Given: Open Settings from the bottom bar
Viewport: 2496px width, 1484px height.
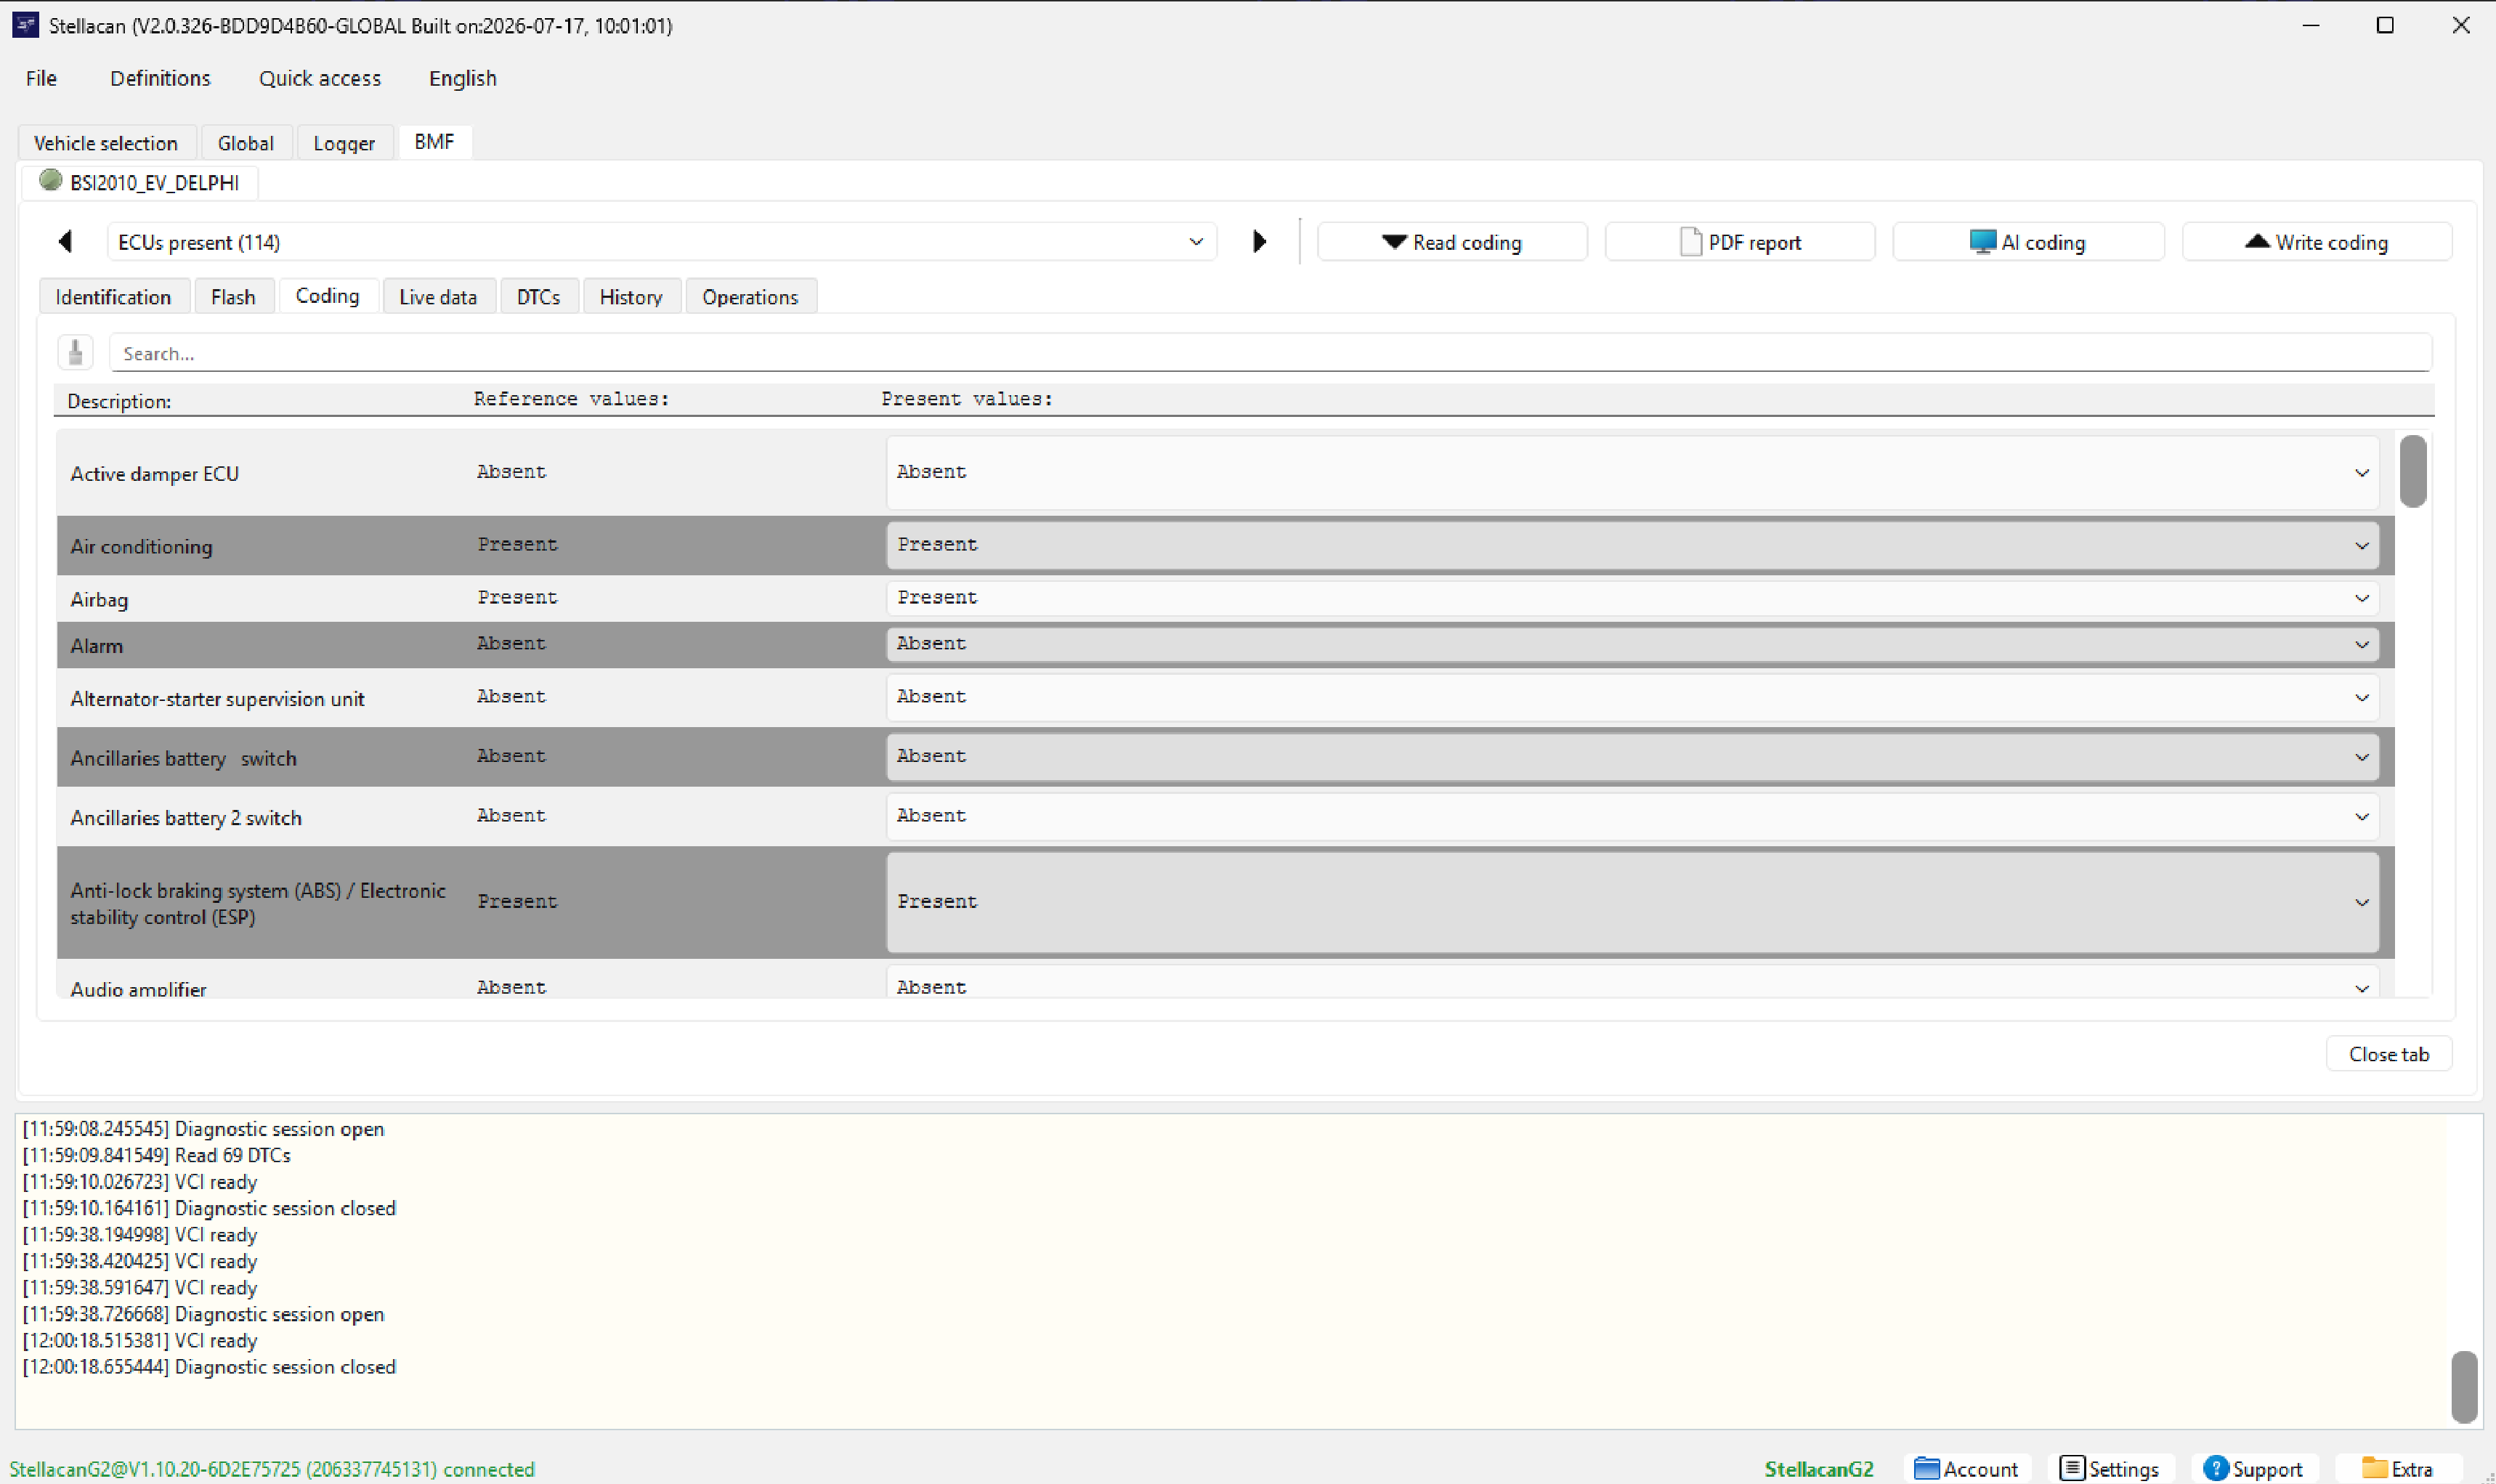Looking at the screenshot, I should pyautogui.click(x=2111, y=1468).
